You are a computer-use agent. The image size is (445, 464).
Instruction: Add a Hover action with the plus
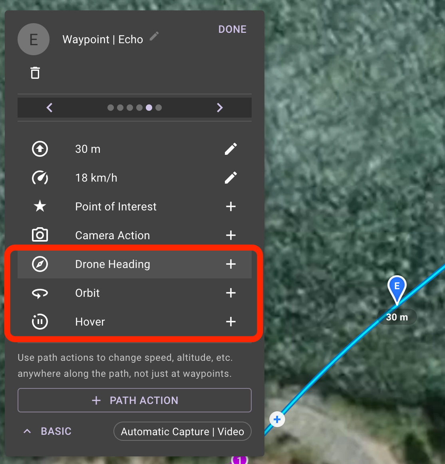click(x=231, y=322)
